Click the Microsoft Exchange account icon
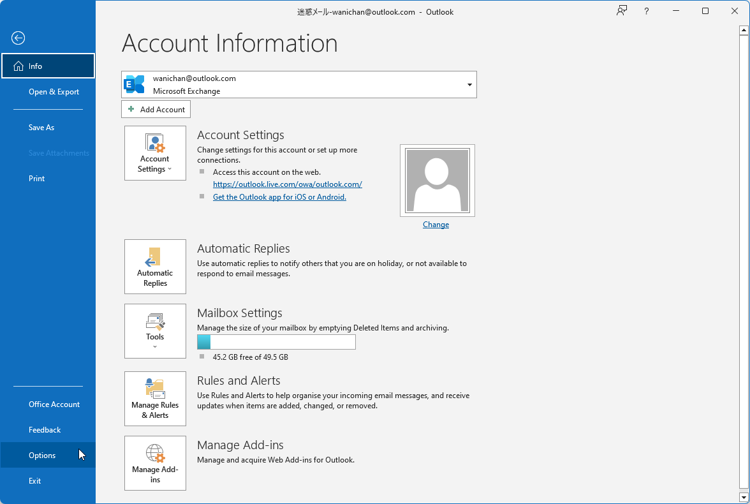 click(134, 84)
